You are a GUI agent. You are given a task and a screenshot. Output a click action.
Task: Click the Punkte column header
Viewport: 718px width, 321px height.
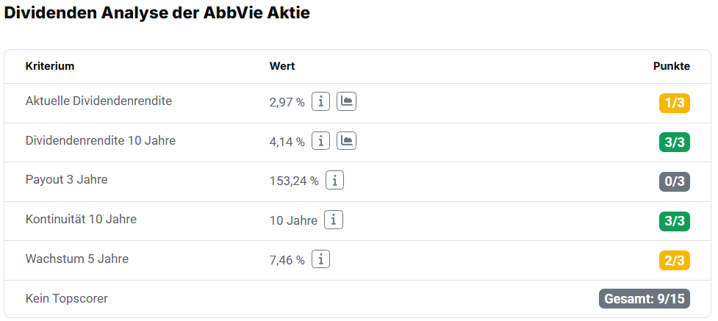tap(671, 66)
